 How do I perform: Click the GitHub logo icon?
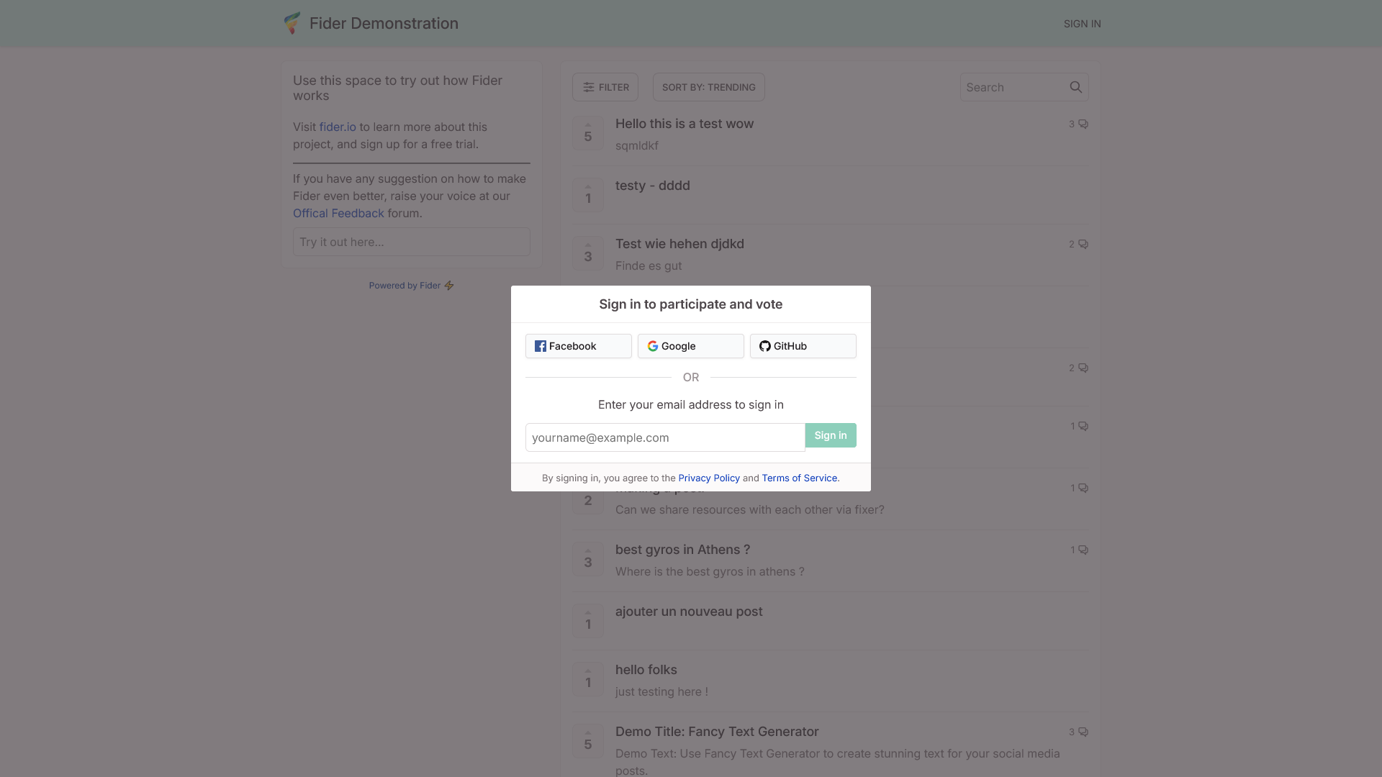(x=765, y=346)
